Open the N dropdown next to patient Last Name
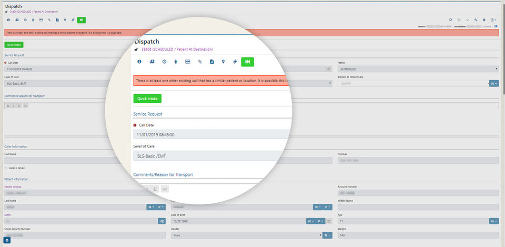Image resolution: width=505 pixels, height=247 pixels. click(x=151, y=207)
